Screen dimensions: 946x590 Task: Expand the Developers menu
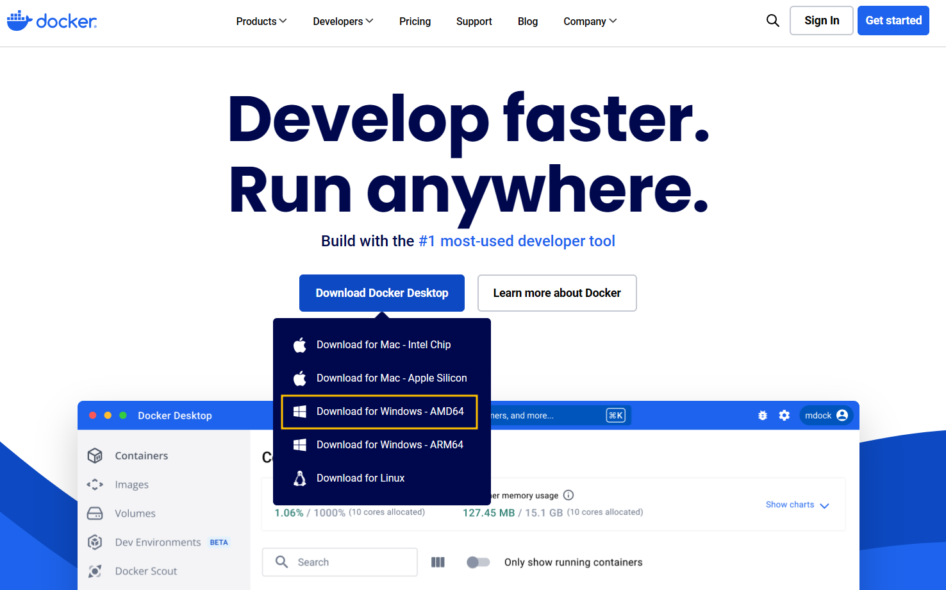(343, 21)
